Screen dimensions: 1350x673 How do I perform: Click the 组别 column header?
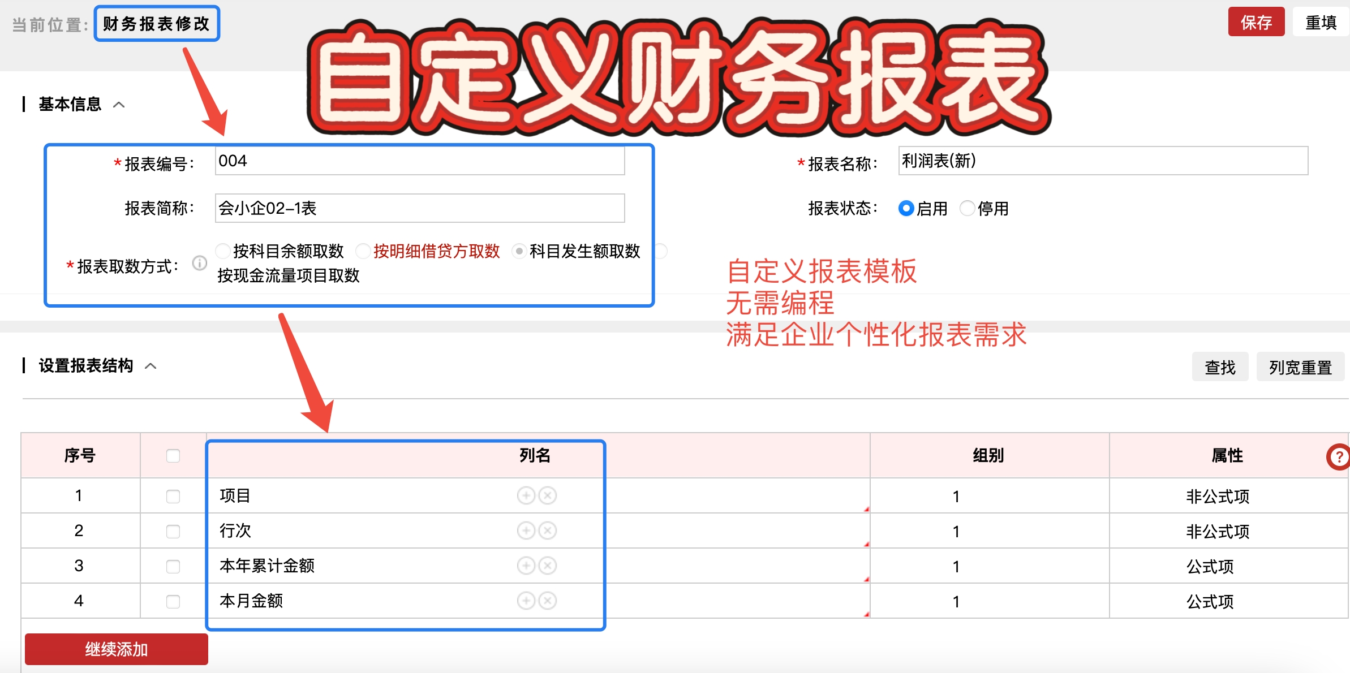pos(988,455)
